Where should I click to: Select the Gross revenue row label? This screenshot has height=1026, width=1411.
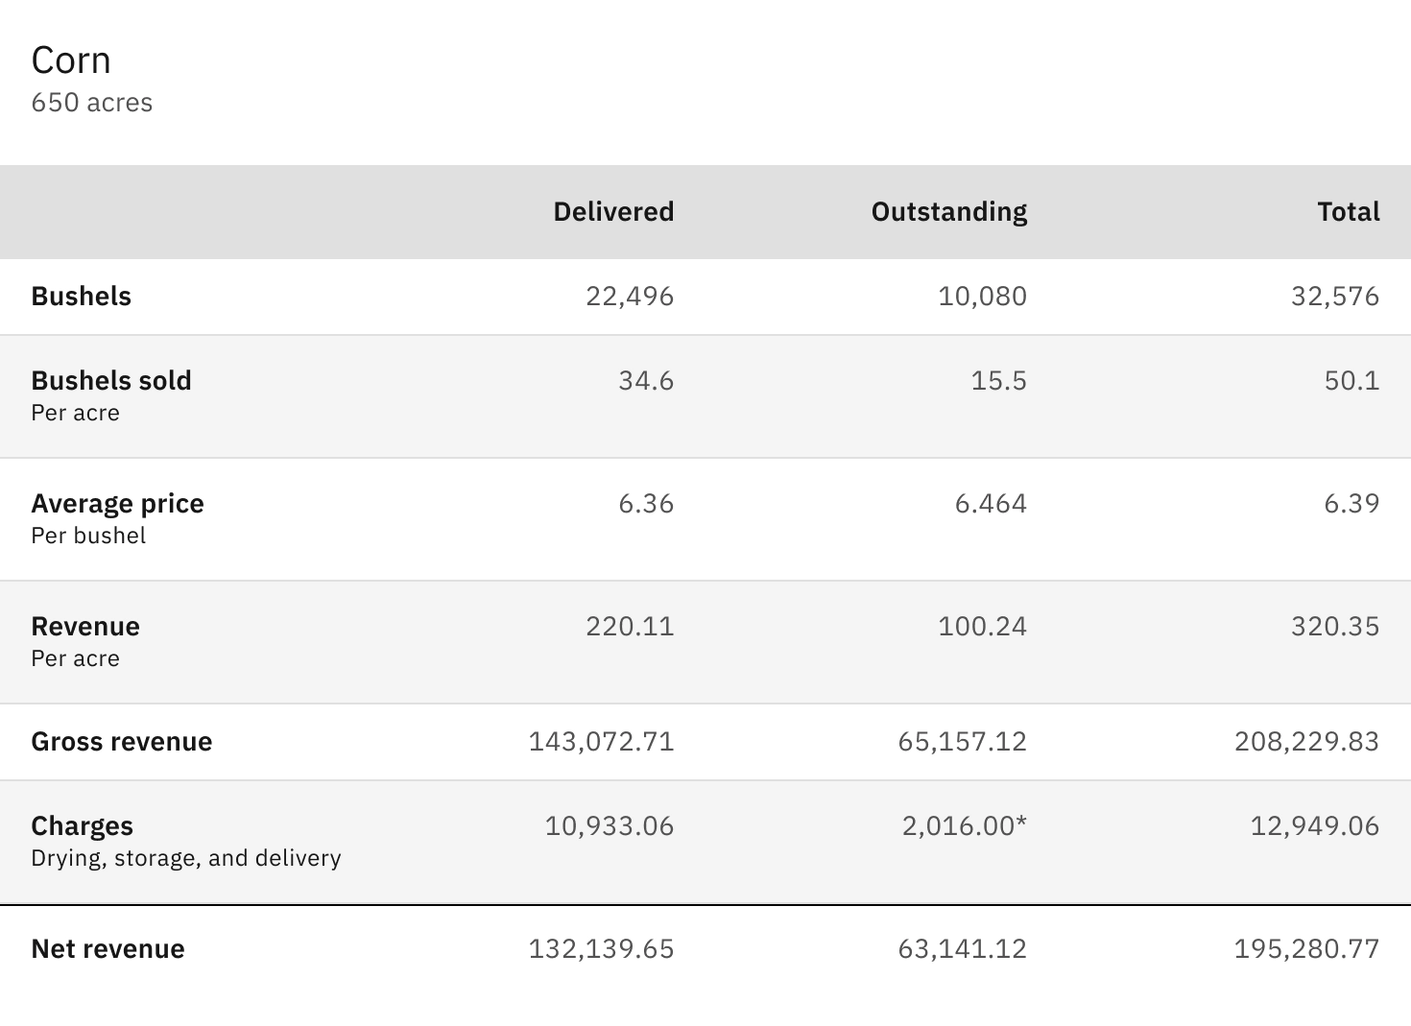tap(122, 742)
